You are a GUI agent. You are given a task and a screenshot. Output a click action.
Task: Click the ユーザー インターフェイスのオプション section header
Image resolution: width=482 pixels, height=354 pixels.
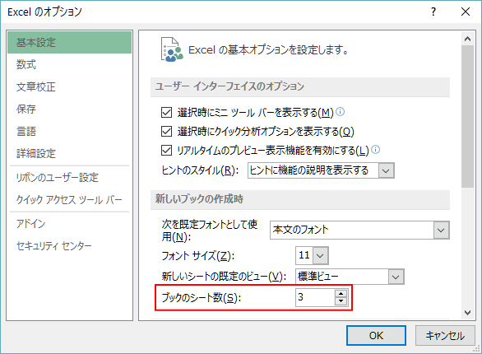(x=300, y=86)
